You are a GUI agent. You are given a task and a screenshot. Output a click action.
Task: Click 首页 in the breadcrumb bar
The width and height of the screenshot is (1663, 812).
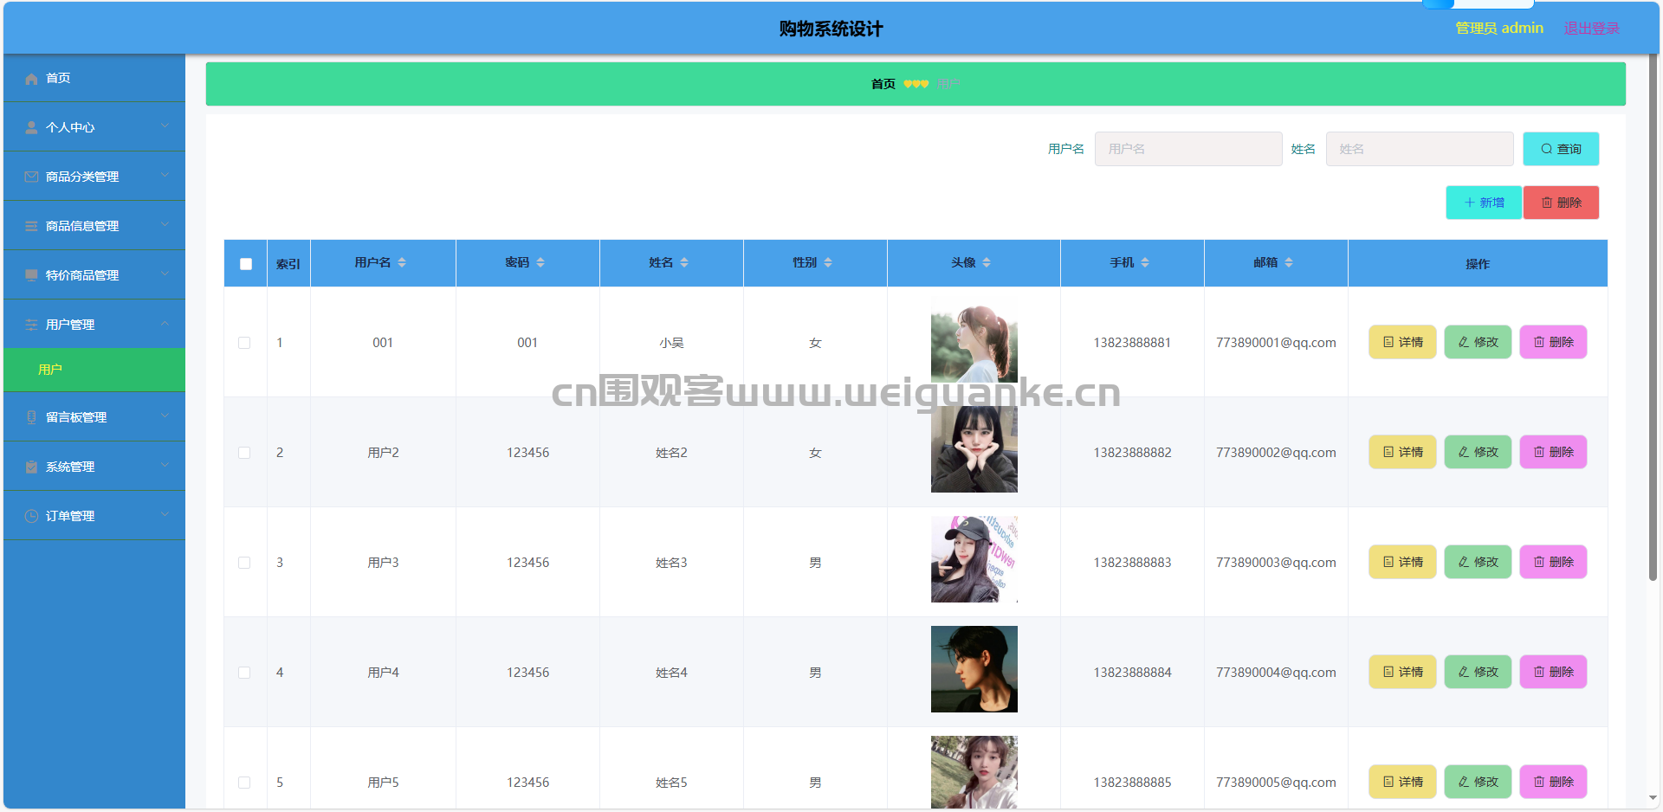pyautogui.click(x=883, y=84)
